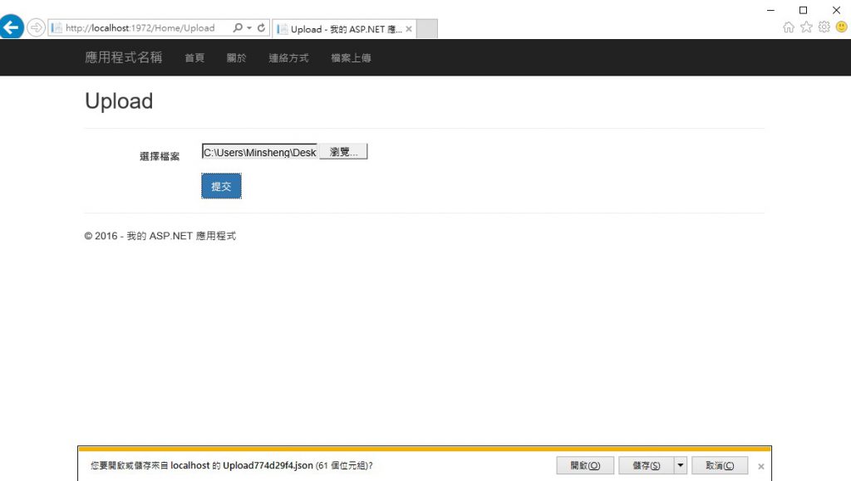Close the Upload browser tab
This screenshot has width=851, height=481.
409,29
